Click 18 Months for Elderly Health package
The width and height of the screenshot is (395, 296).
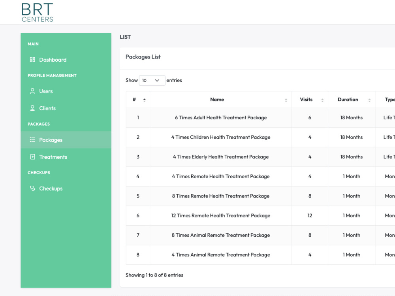coord(352,157)
